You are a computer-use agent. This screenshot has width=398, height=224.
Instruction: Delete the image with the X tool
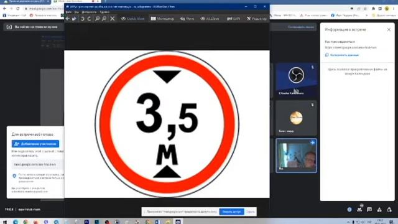pos(113,19)
